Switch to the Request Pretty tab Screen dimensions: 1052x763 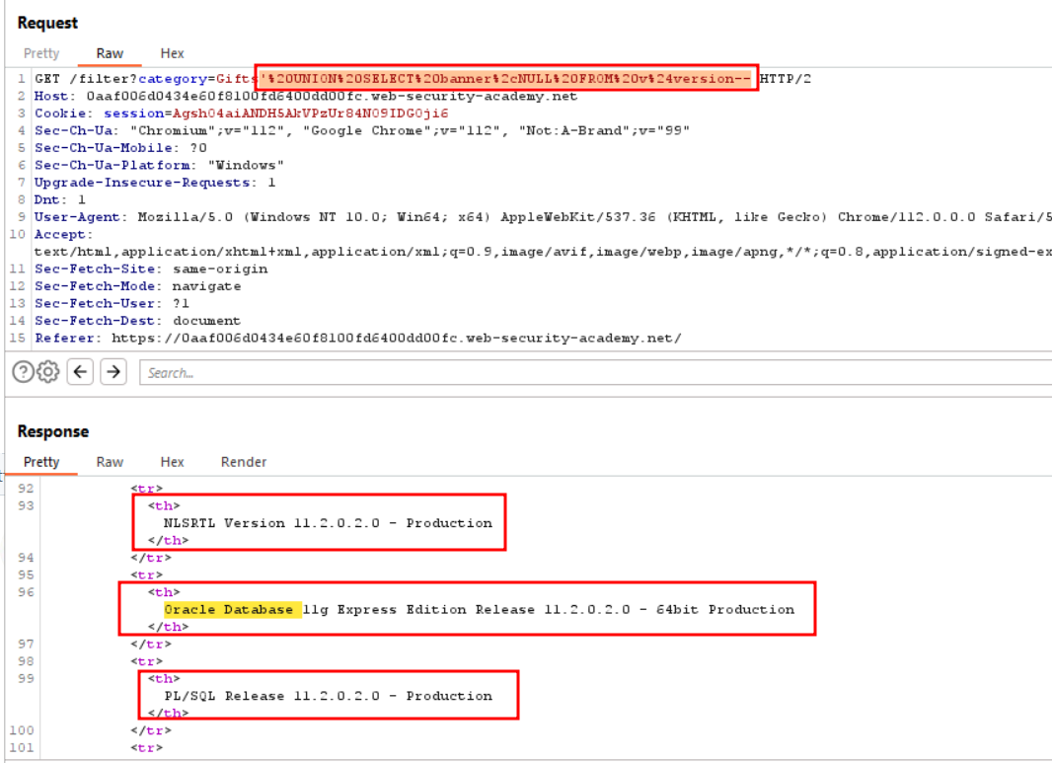point(41,53)
